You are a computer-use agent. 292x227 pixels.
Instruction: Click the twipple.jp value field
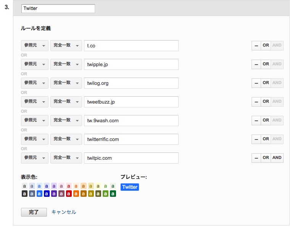(131, 64)
